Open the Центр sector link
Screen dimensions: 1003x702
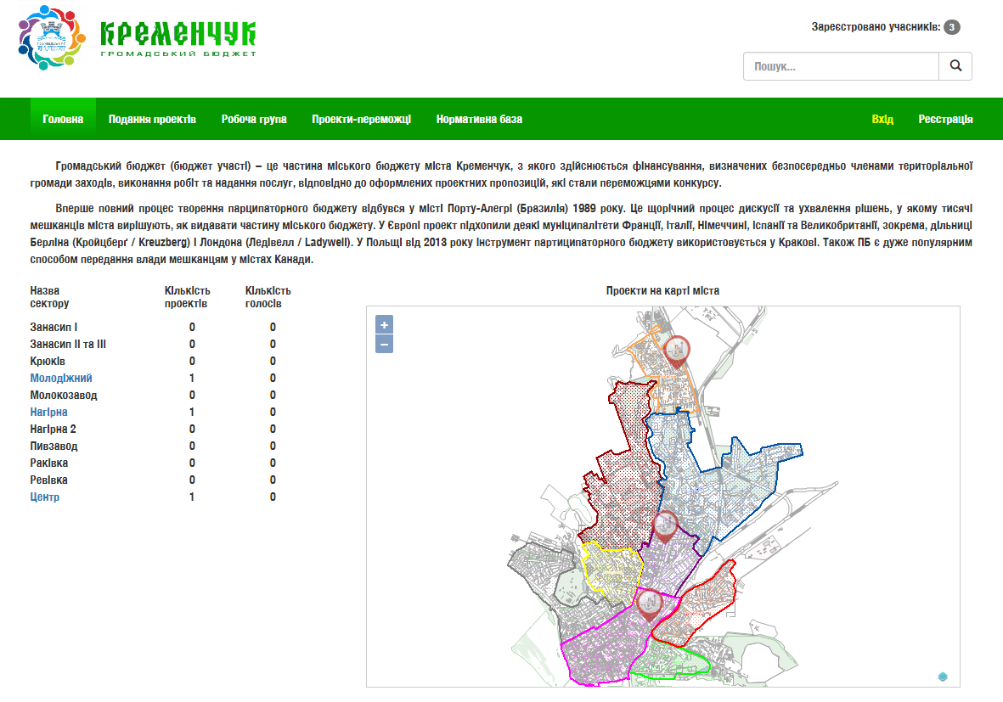coord(45,497)
